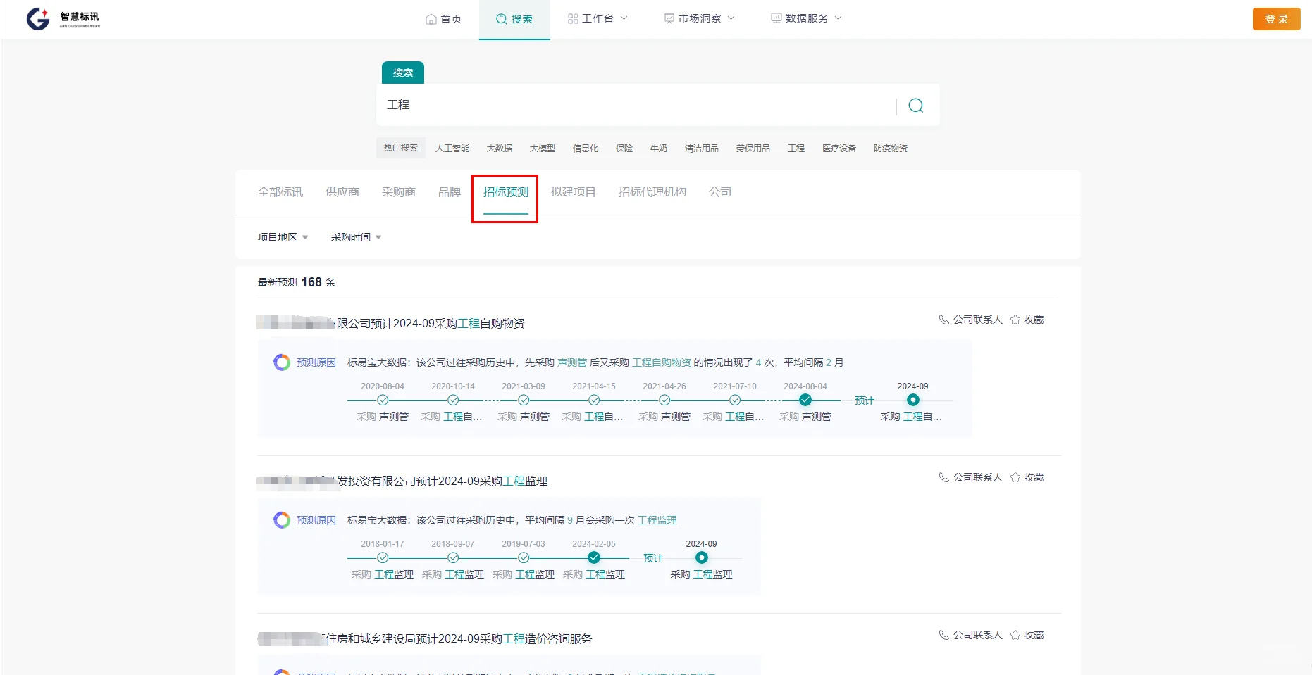The width and height of the screenshot is (1312, 675).
Task: Click the 工作台 grid icon
Action: click(x=571, y=18)
